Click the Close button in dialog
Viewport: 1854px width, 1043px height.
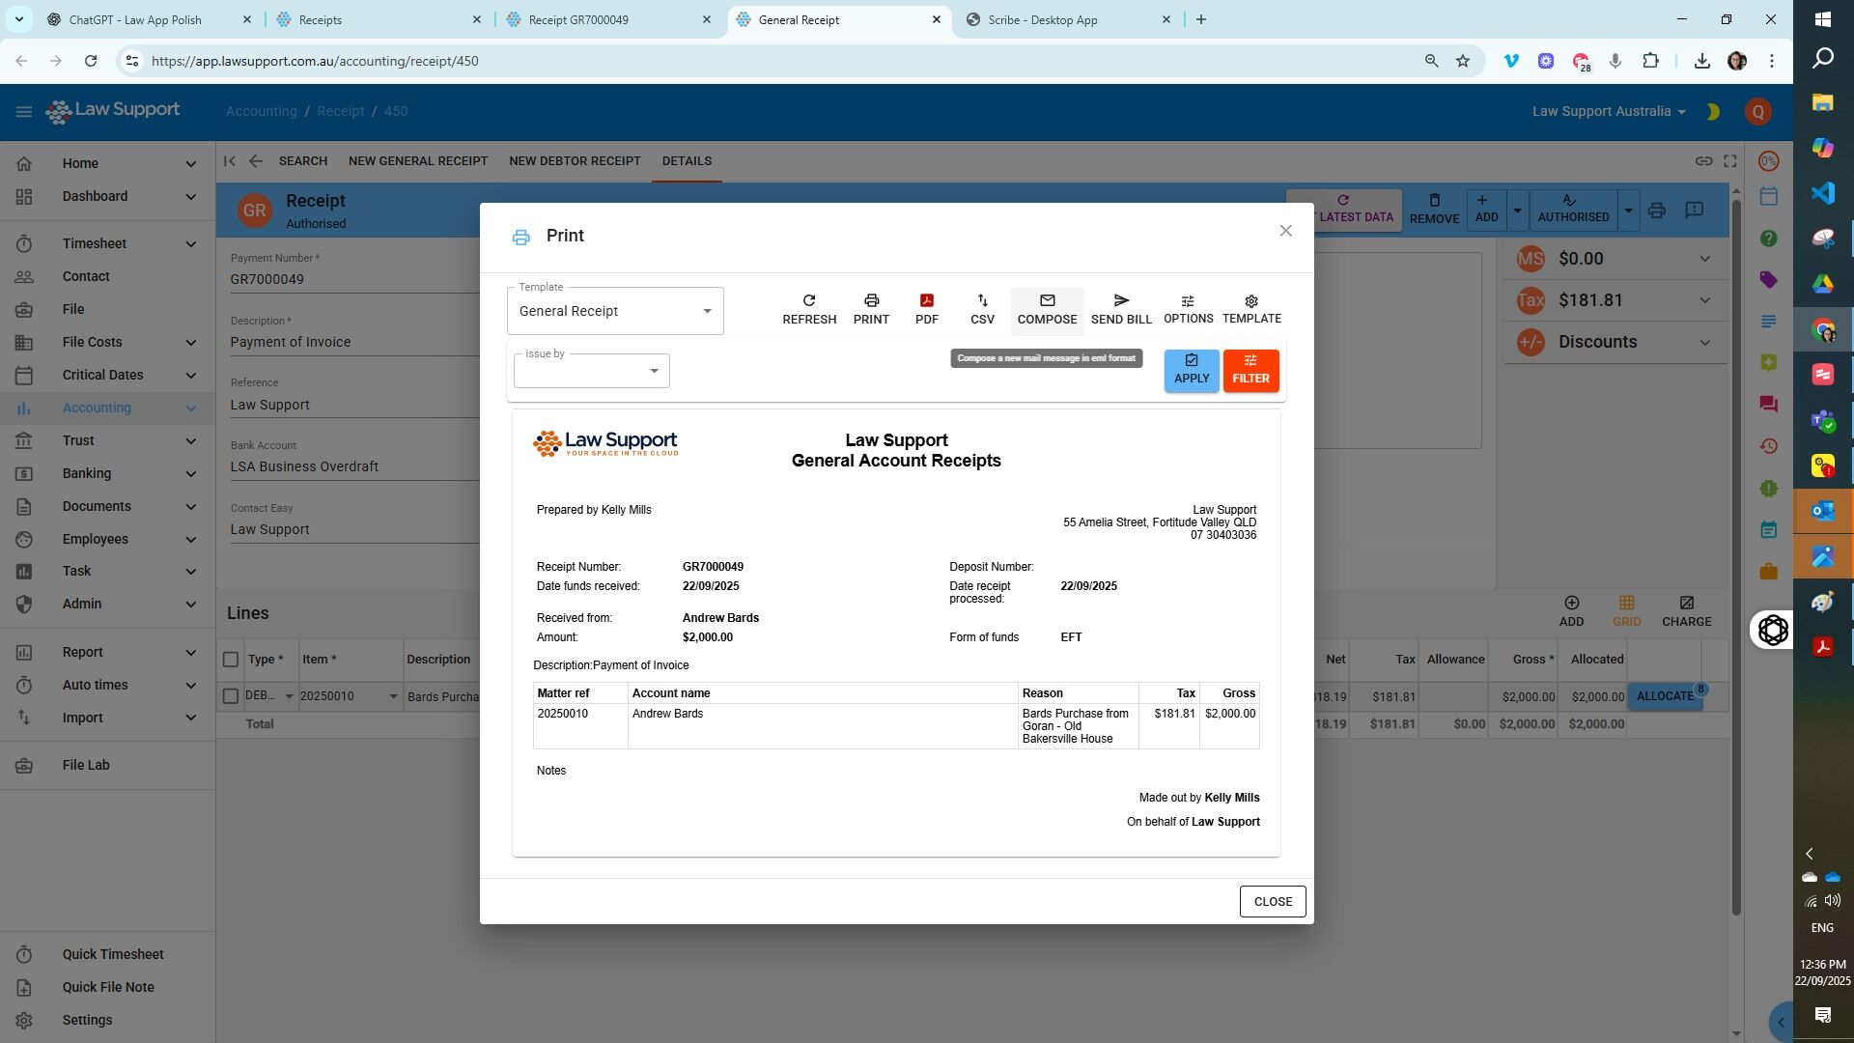(1272, 902)
